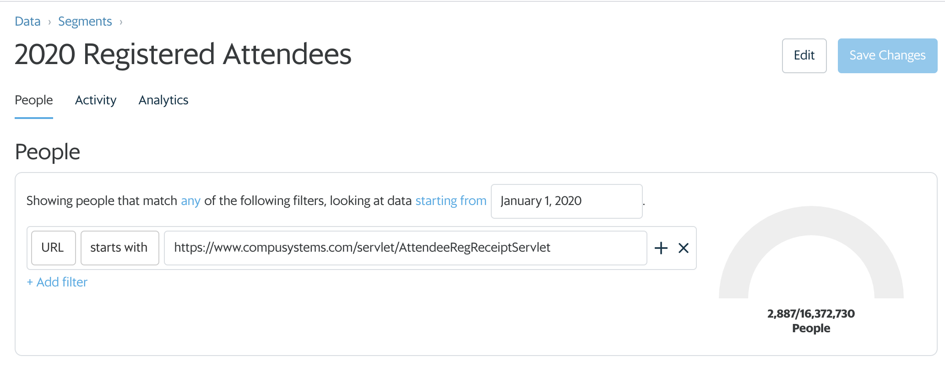Viewport: 945px width, 367px height.
Task: Click Save Changes
Action: click(x=887, y=55)
